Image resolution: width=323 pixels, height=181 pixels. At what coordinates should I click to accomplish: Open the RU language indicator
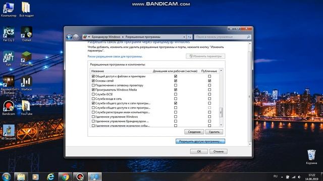(x=276, y=176)
